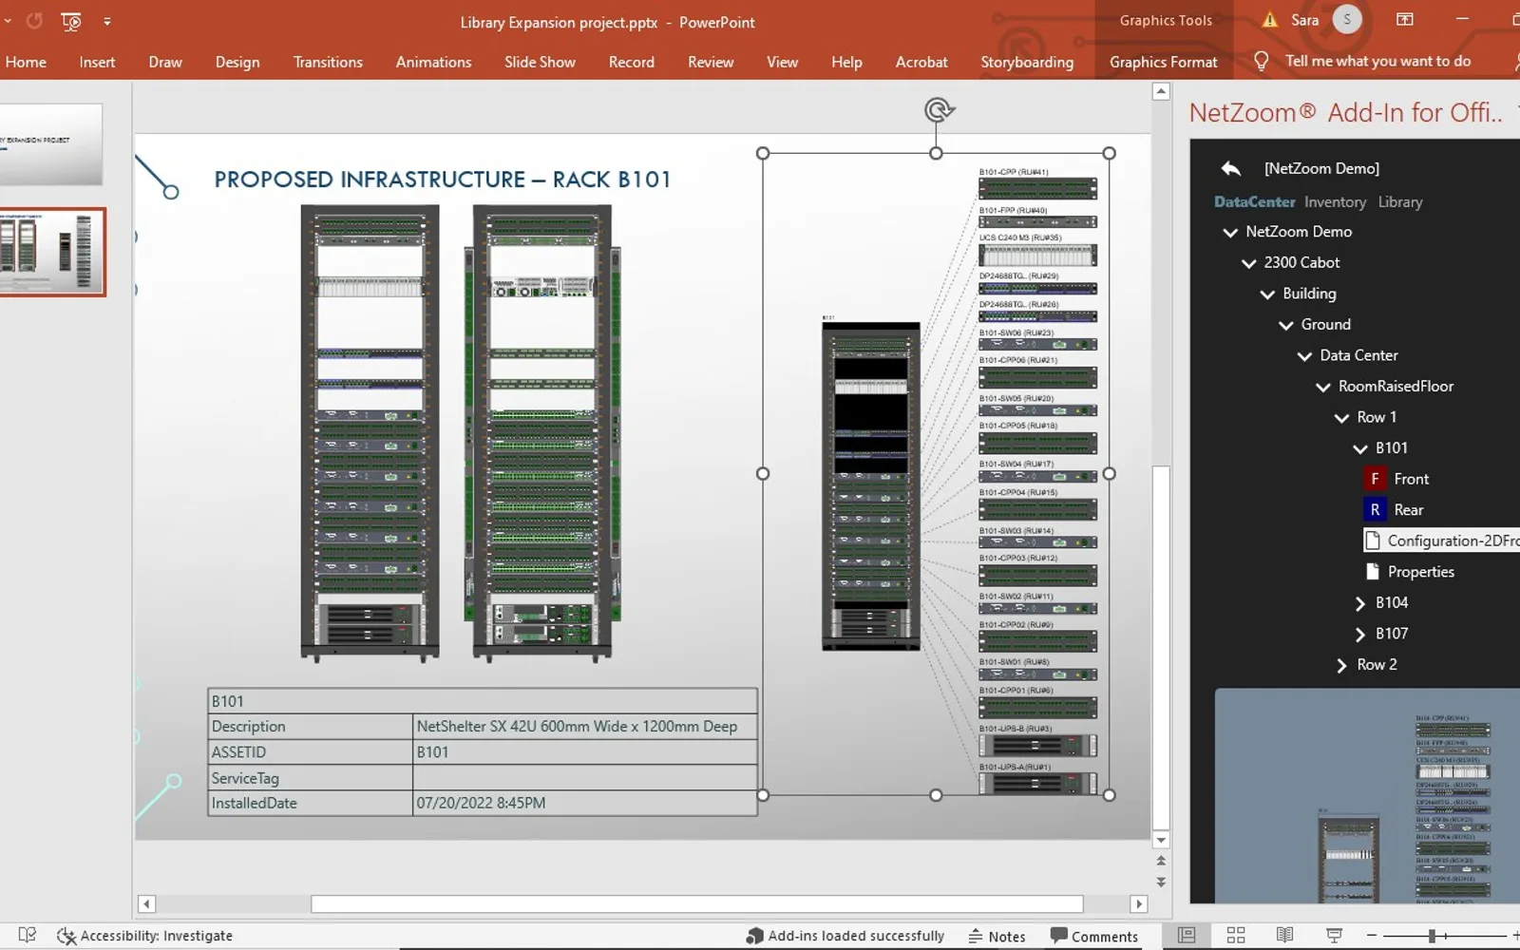Click the horizontal scrollbar right arrow
Screen dimensions: 1520x950
(1139, 903)
